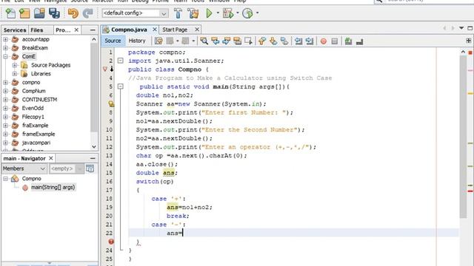Image resolution: width=474 pixels, height=266 pixels.
Task: Go to previous bookmark icon
Action: (x=262, y=41)
